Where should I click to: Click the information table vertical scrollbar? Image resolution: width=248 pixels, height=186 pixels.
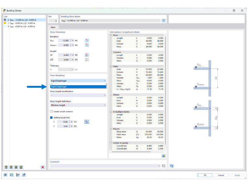[165, 90]
